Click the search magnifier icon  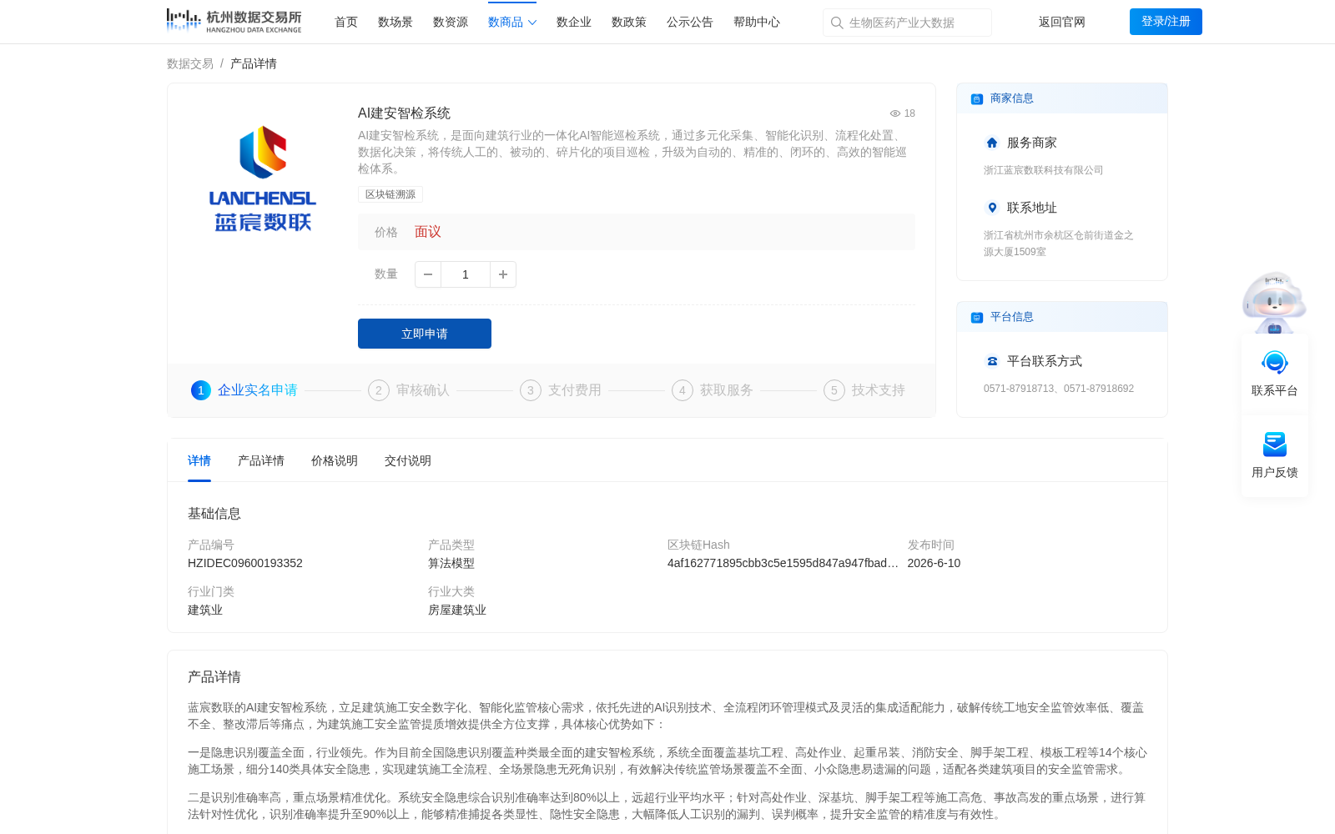point(837,23)
